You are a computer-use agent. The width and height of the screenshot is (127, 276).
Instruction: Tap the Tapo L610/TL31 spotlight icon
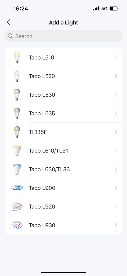click(17, 151)
